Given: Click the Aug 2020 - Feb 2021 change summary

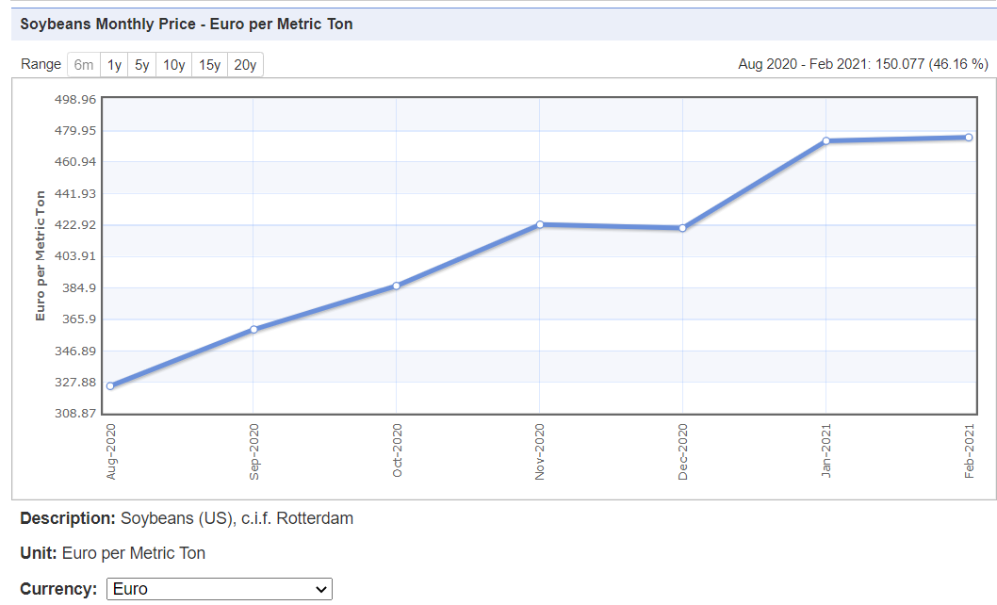Looking at the screenshot, I should (862, 64).
